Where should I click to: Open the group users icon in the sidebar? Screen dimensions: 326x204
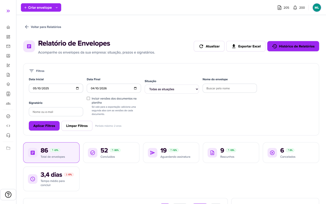(8, 104)
